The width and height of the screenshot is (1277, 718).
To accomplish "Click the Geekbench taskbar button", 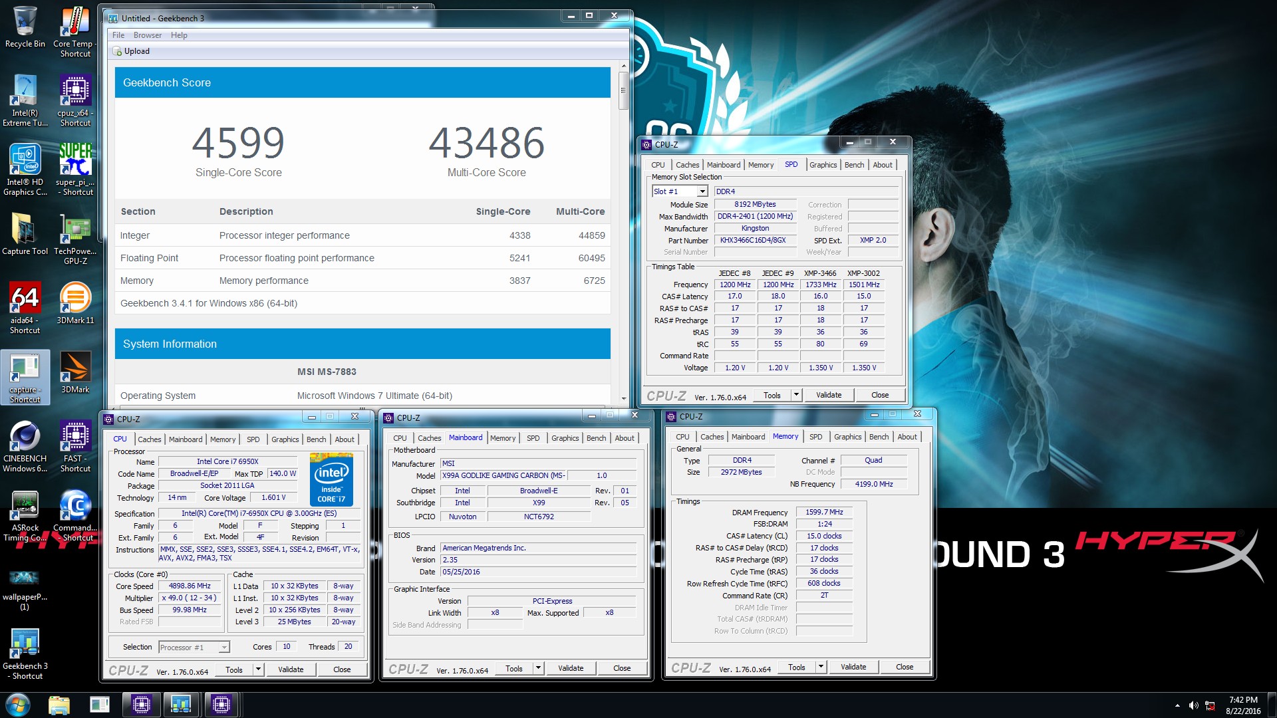I will point(180,705).
